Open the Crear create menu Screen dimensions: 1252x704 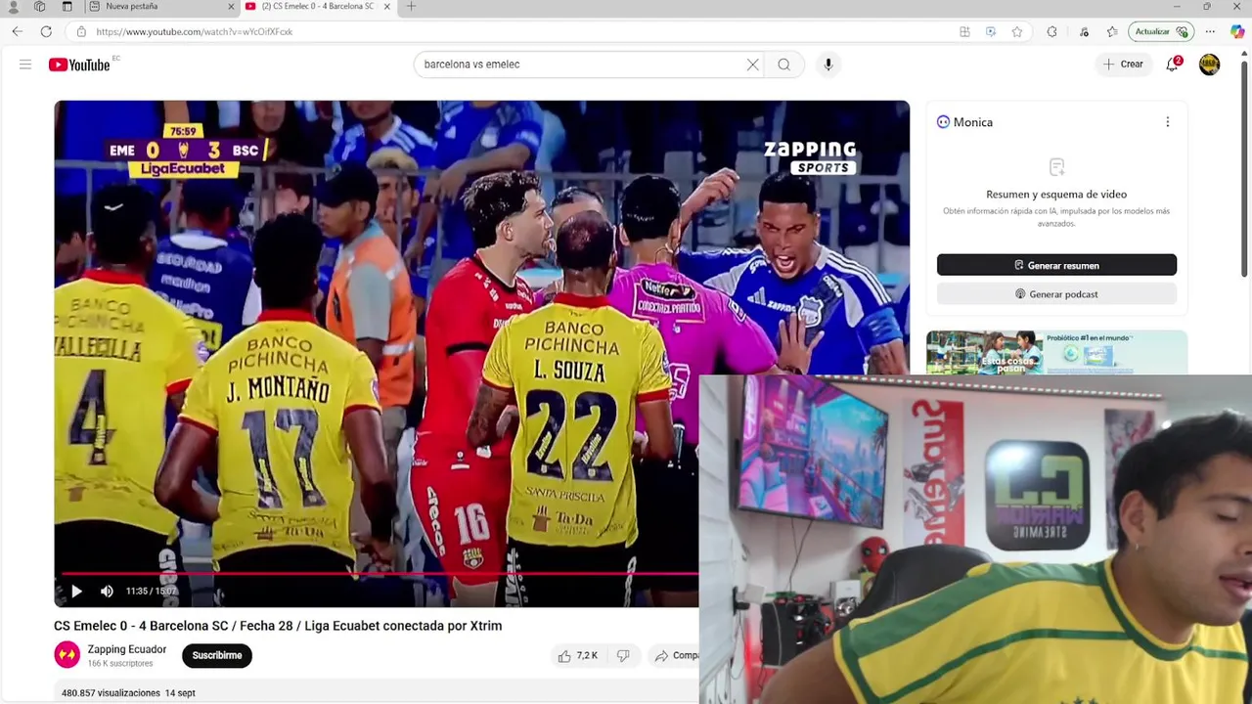(x=1123, y=65)
